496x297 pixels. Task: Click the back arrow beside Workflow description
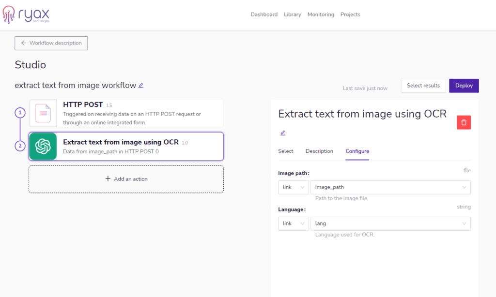[x=23, y=43]
